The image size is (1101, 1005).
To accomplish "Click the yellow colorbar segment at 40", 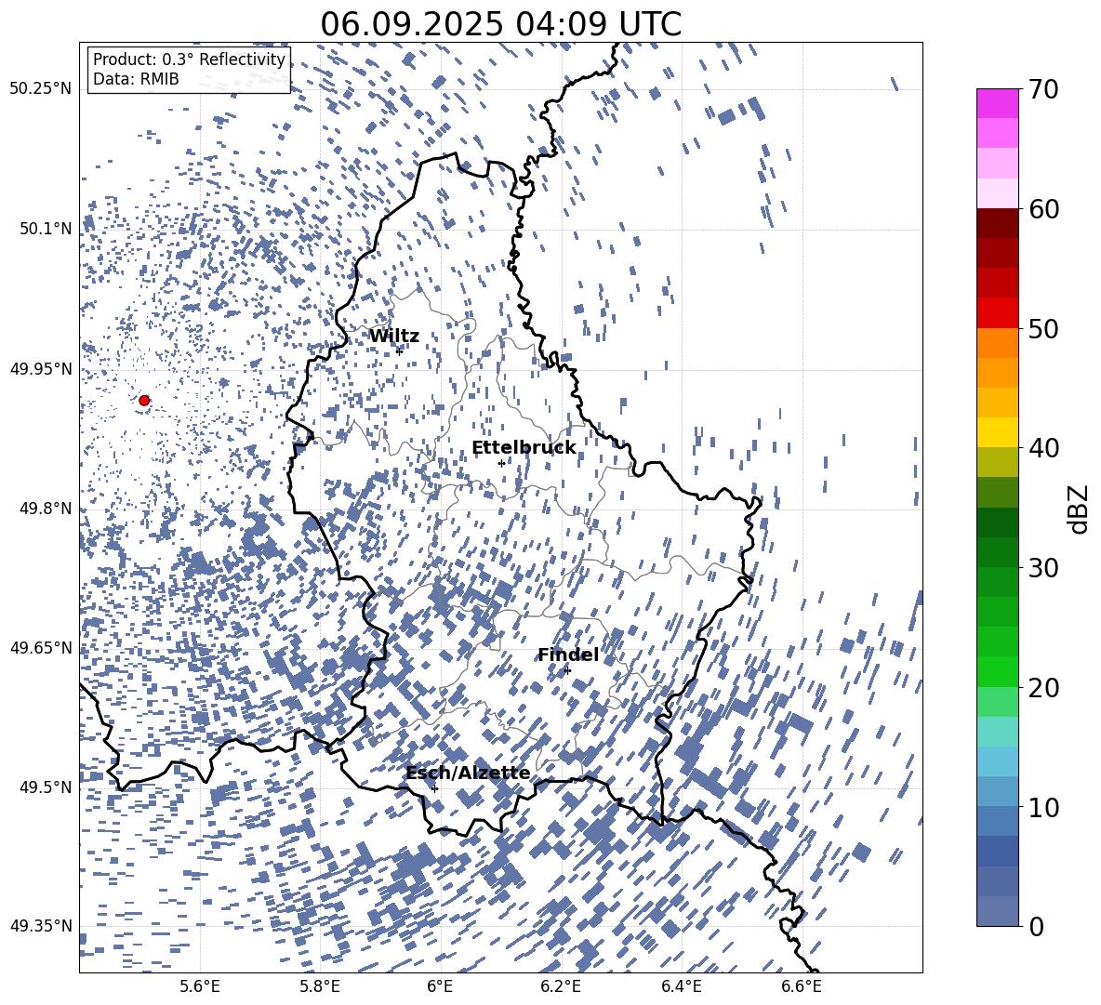I will [998, 432].
